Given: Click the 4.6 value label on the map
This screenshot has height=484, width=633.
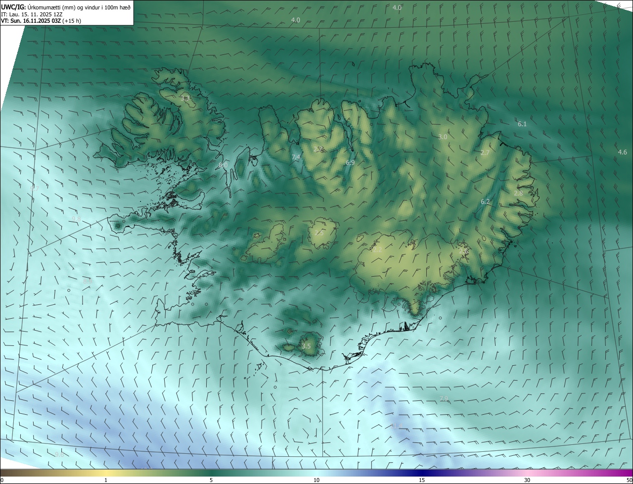Looking at the screenshot, I should 622,152.
